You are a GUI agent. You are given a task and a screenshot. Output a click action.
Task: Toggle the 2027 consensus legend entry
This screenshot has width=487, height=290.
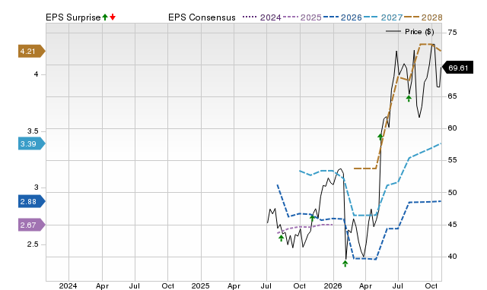click(x=384, y=17)
